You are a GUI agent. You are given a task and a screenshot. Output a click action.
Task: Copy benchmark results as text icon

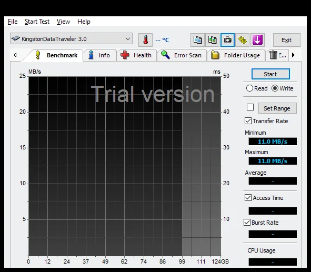(197, 40)
